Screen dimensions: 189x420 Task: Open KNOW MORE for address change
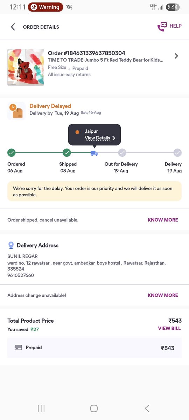(x=163, y=295)
